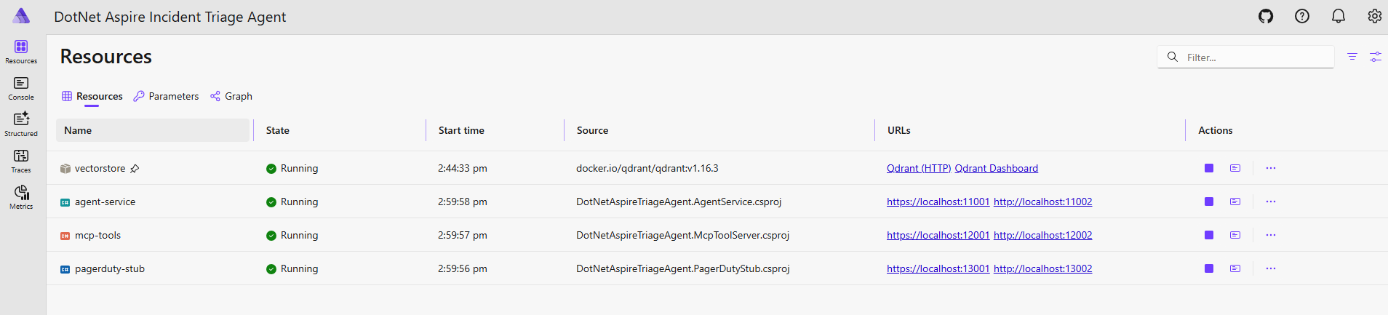Viewport: 1388px width, 315px height.
Task: Stop the vectorstore resource
Action: tap(1209, 168)
